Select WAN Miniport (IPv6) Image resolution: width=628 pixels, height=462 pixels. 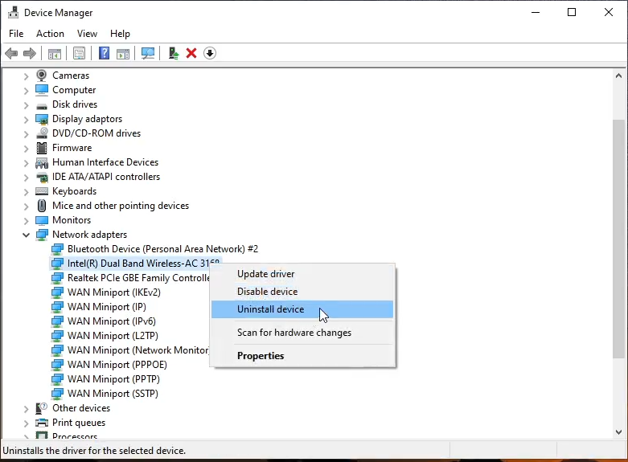coord(111,321)
